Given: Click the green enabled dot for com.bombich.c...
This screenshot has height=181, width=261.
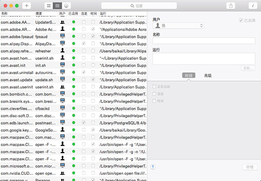Looking at the screenshot, I should pyautogui.click(x=73, y=94).
